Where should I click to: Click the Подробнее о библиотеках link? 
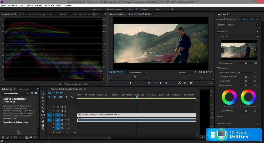coord(15,122)
